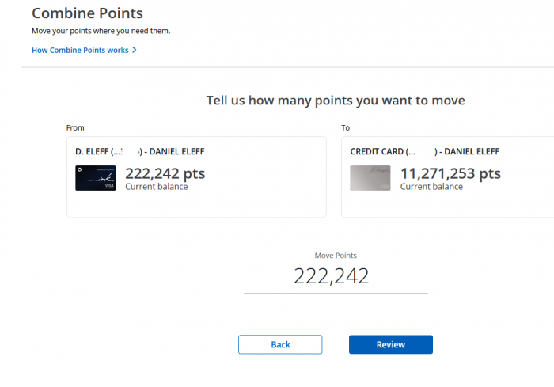Screen dimensions: 554x387
Task: Click the chevron beside How Combine Points works
Action: coord(135,50)
